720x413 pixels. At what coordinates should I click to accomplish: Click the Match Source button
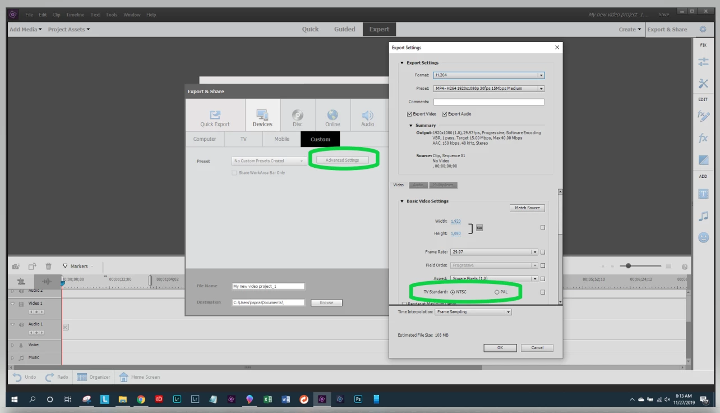(527, 208)
